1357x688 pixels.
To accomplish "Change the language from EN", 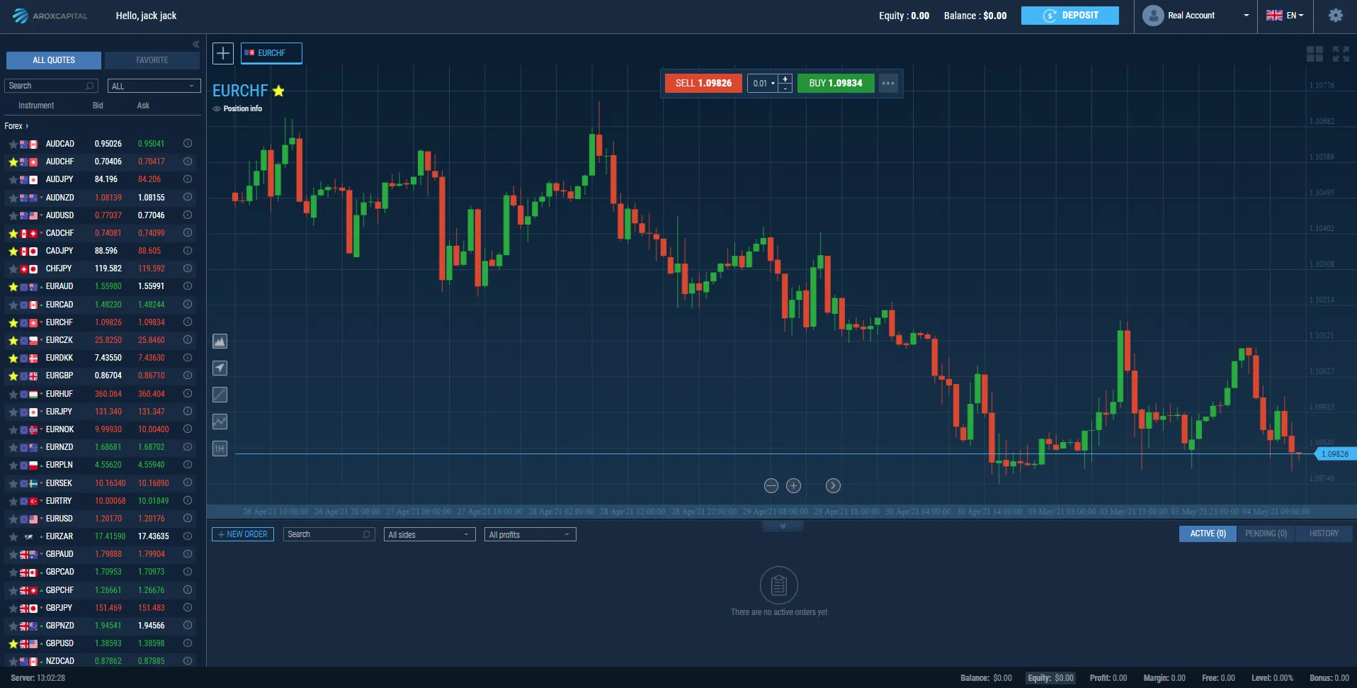I will point(1285,16).
